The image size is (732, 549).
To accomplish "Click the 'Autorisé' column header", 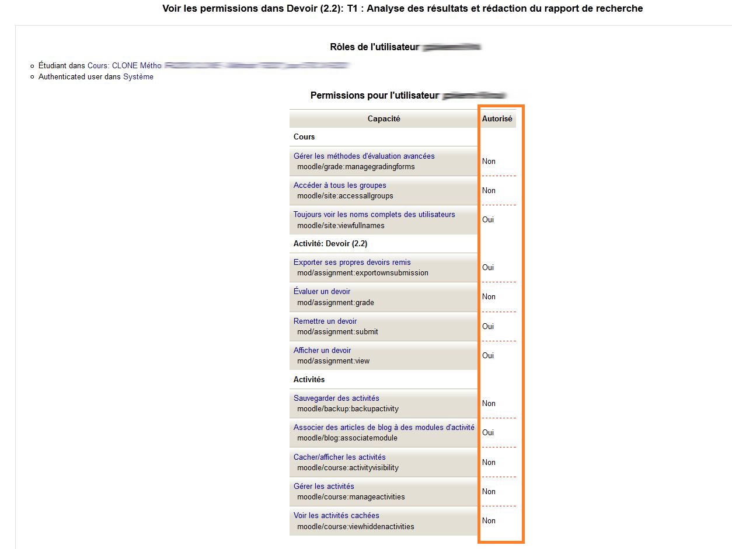I will 497,118.
